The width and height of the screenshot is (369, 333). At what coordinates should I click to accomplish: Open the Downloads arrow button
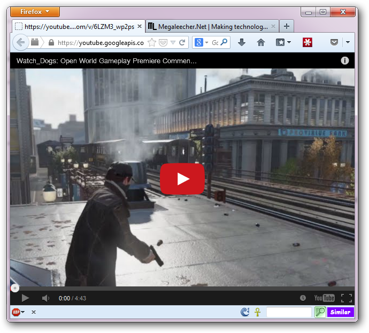coord(242,42)
